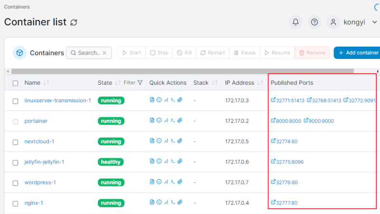The height and width of the screenshot is (214, 380).
Task: Select the linuxserver-transmission-1 checkbox
Action: click(x=15, y=101)
